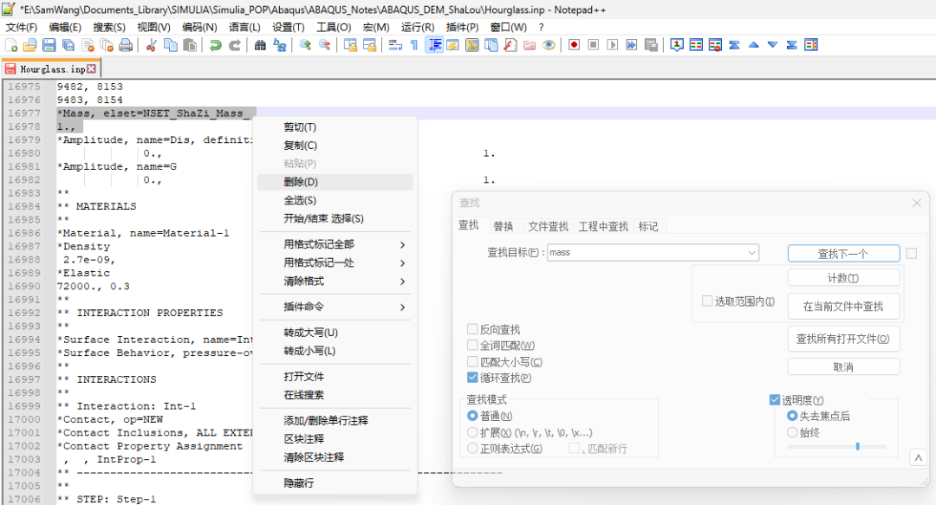Toggle the indent guide toolbar icon
936x505 pixels.
(x=434, y=45)
